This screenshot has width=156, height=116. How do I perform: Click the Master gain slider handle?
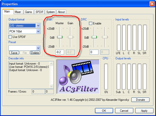coord(60,37)
